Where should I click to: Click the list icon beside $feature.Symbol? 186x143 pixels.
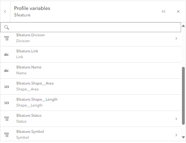coord(6,135)
